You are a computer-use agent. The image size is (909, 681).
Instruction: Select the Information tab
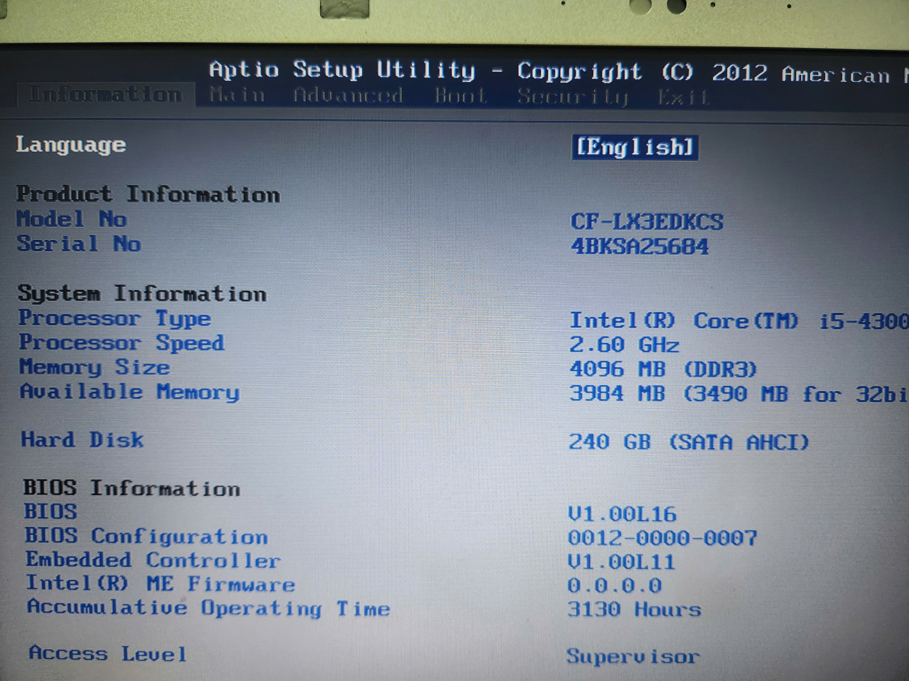tap(105, 95)
